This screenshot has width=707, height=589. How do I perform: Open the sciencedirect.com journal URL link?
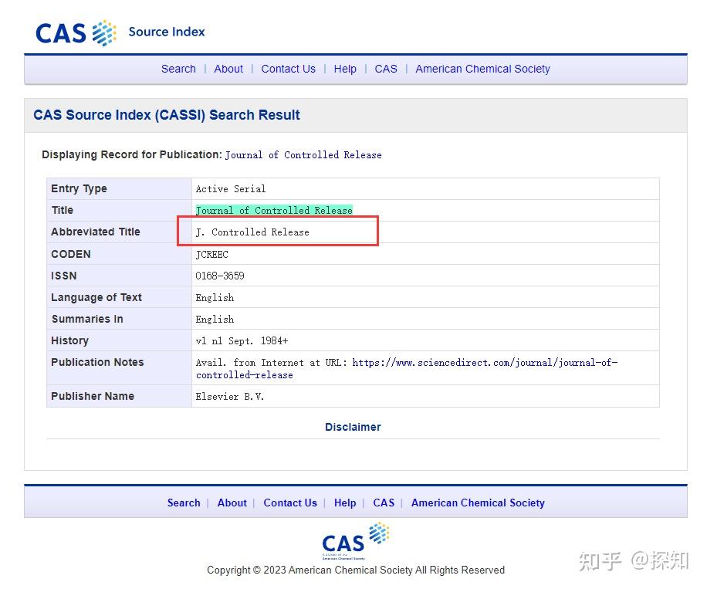click(x=407, y=369)
